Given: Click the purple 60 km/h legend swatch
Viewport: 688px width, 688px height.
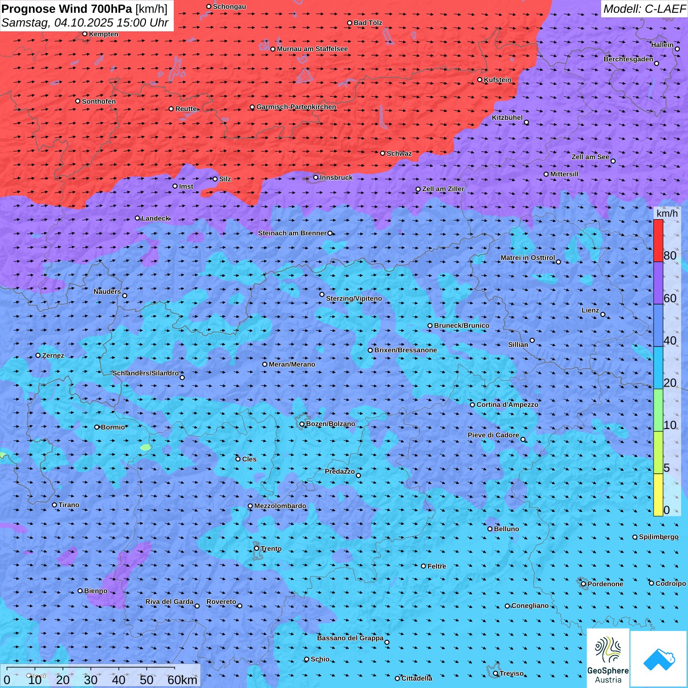Looking at the screenshot, I should pyautogui.click(x=658, y=283).
